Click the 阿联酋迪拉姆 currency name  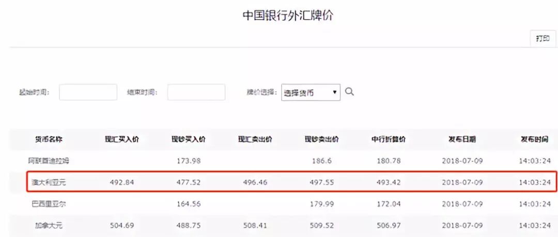coord(49,161)
